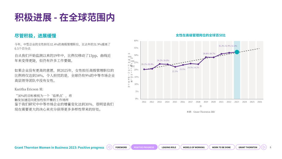The image size is (282, 159).
Task: Jump to LEADING ROLE section
Action: pyautogui.click(x=169, y=147)
